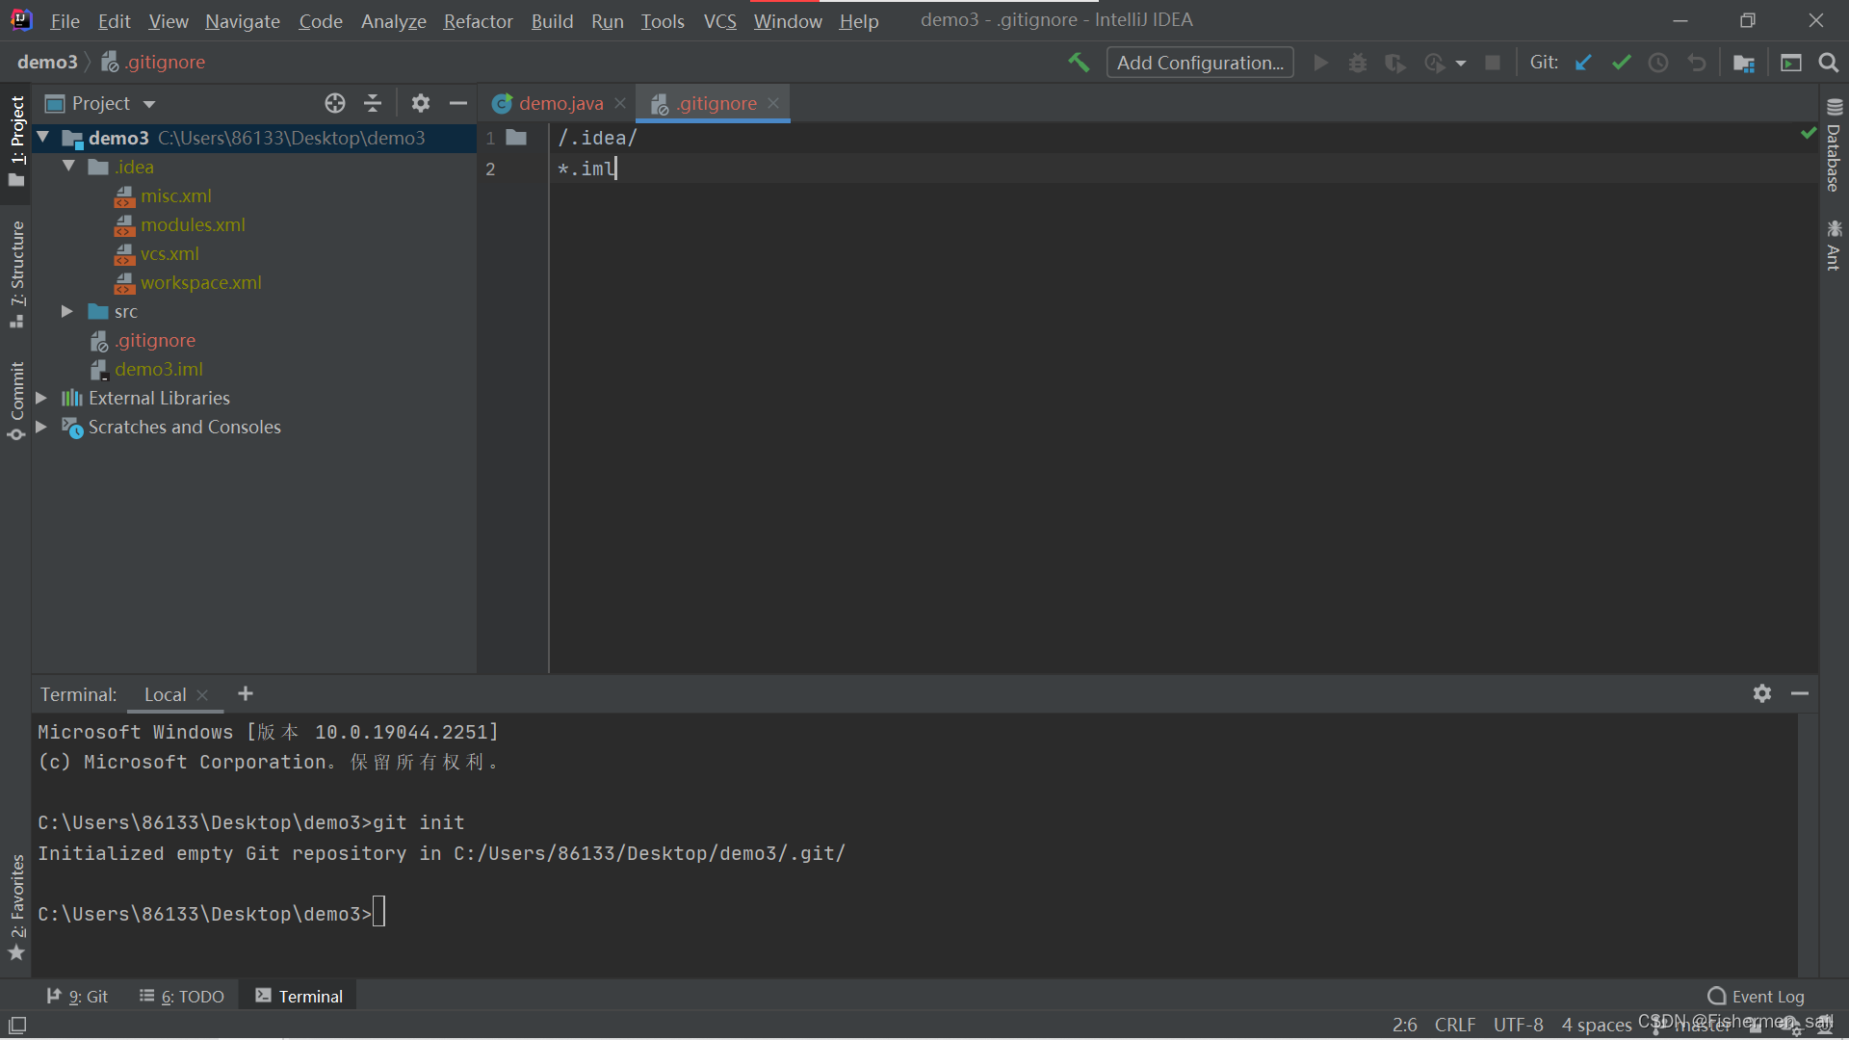Select VCS menu from menu bar

[x=720, y=20]
